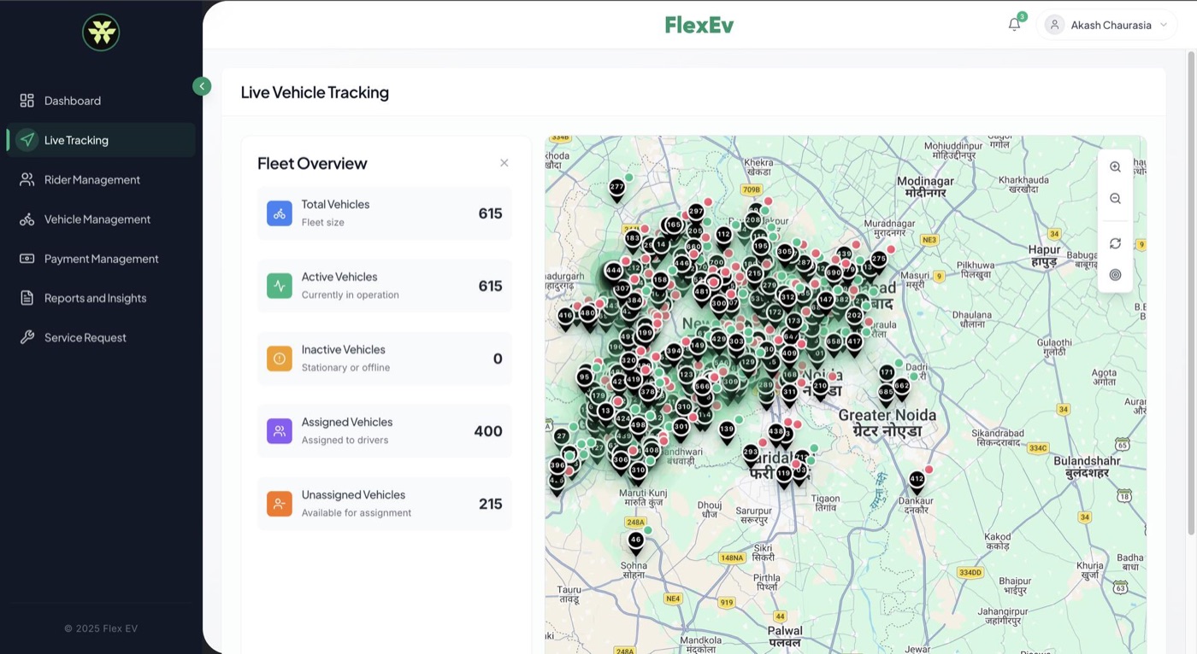Screen dimensions: 1197x654
Task: Select the Total Vehicles fleet size card
Action: pos(384,213)
